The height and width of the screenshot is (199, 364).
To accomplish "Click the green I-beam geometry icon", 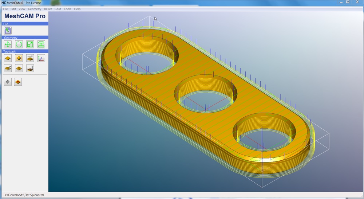I will [x=41, y=44].
